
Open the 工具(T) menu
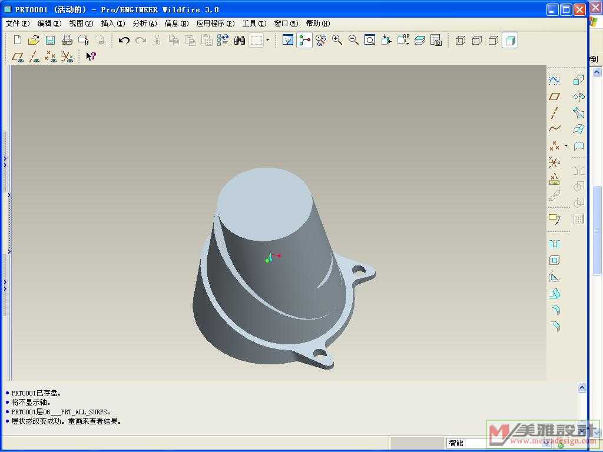(254, 24)
